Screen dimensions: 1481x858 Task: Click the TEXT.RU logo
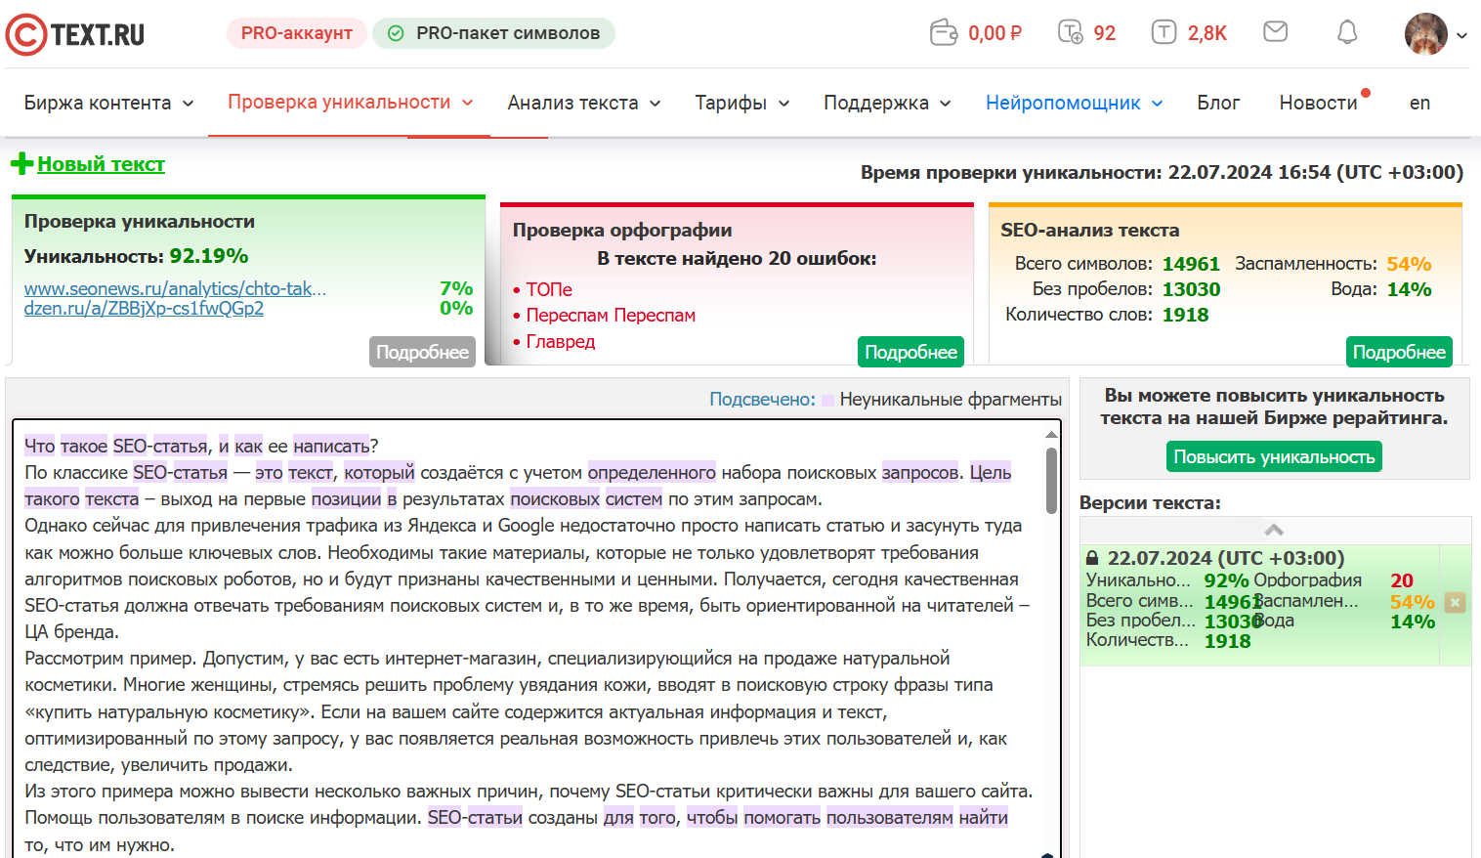click(x=75, y=35)
